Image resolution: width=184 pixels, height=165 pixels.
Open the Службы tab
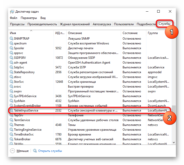click(165, 24)
